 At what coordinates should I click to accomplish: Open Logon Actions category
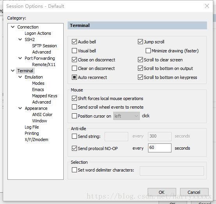coord(38,33)
